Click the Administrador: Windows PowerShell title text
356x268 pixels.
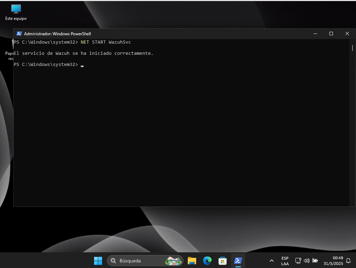[x=57, y=34]
